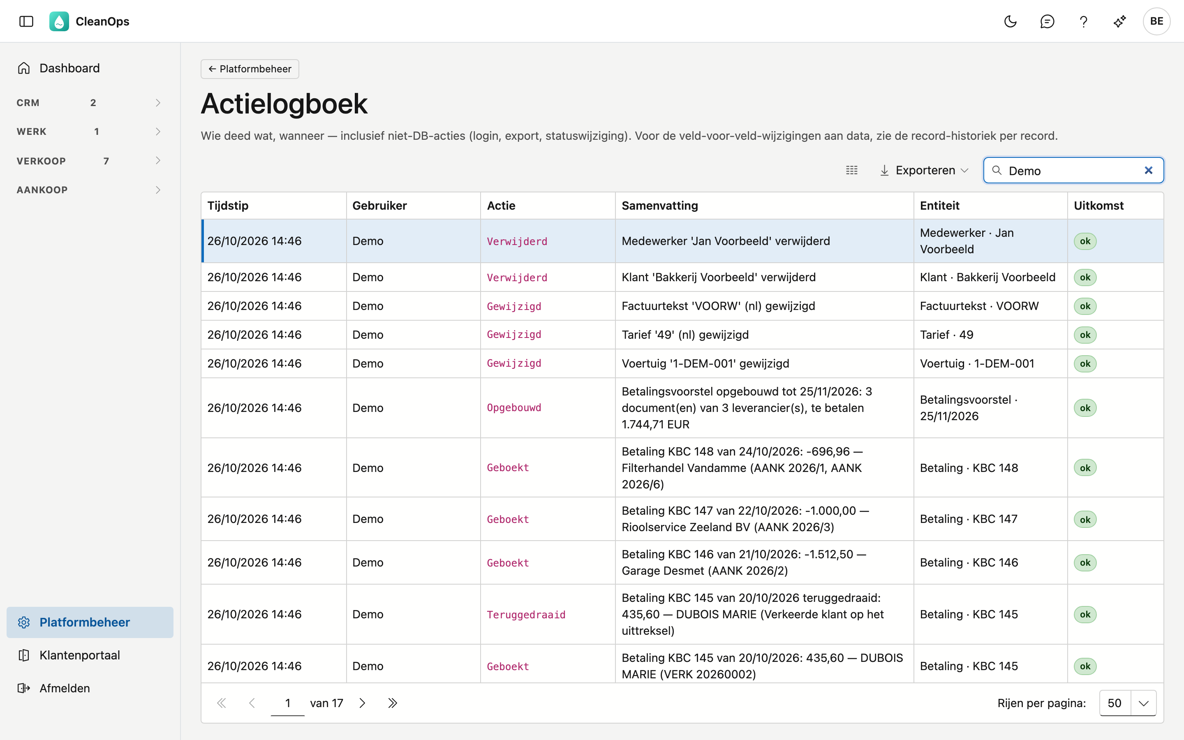Screen dimensions: 1184x740
Task: Select row Medewerker 'Jan Voorbeeld' verwijderd
Action: click(x=682, y=241)
